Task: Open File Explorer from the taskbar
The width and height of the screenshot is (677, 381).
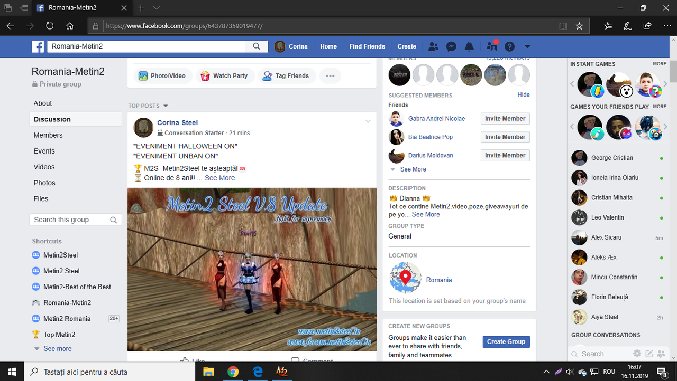Action: [x=208, y=372]
